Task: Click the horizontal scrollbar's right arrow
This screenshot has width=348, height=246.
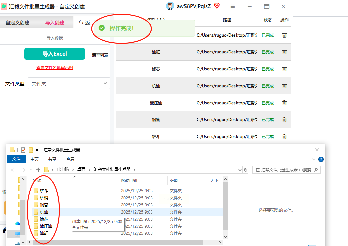Action: click(x=220, y=242)
